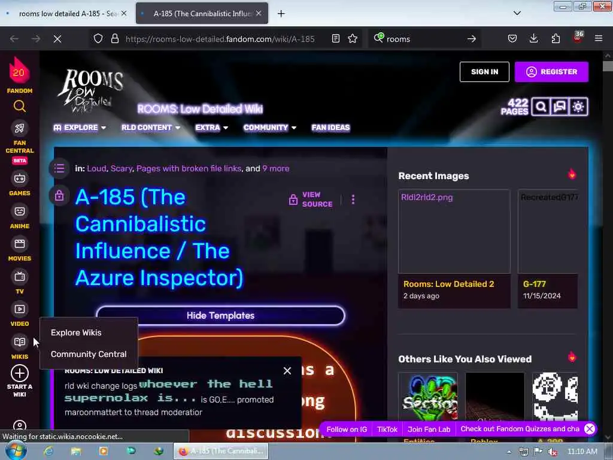Open the Windows Start button

click(16, 451)
